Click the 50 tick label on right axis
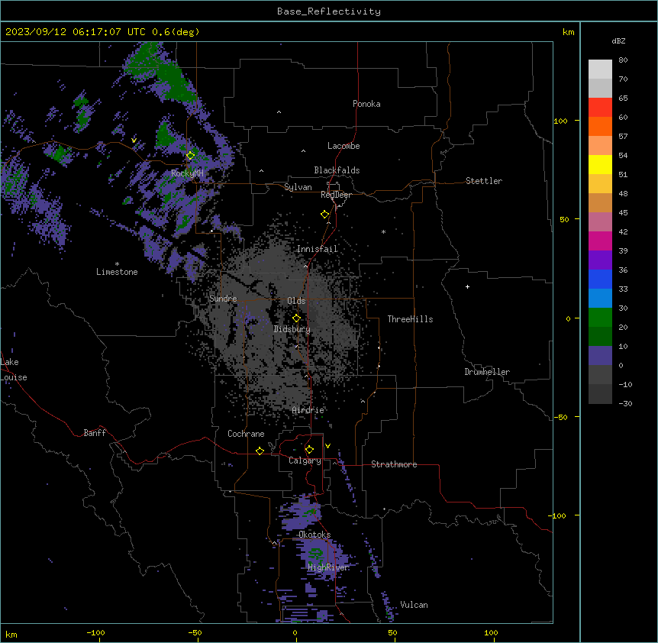 [x=564, y=219]
